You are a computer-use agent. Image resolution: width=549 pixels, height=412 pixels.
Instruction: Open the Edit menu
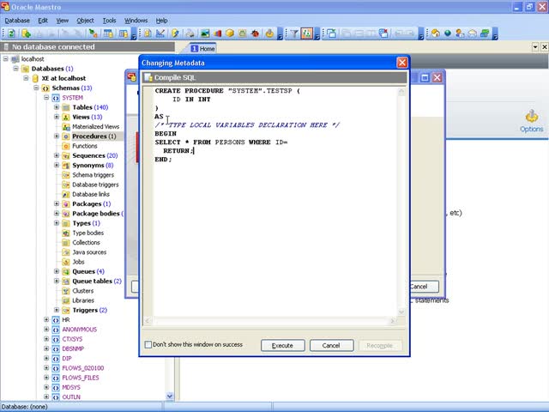click(43, 21)
